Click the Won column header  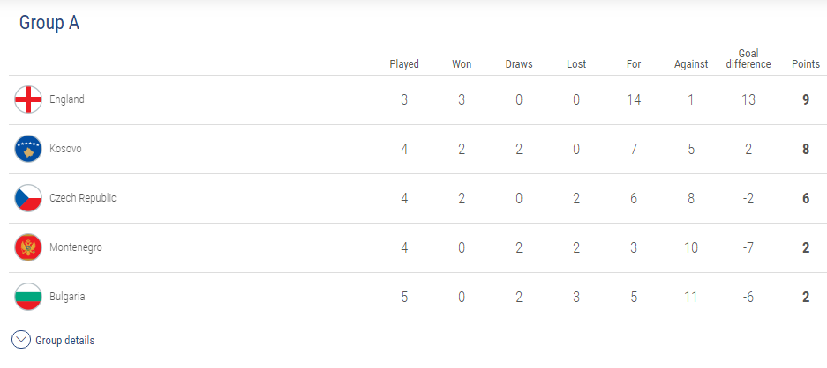point(462,64)
